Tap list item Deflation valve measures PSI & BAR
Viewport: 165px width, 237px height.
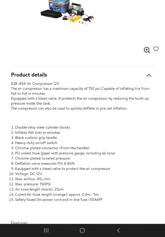tap(45, 163)
